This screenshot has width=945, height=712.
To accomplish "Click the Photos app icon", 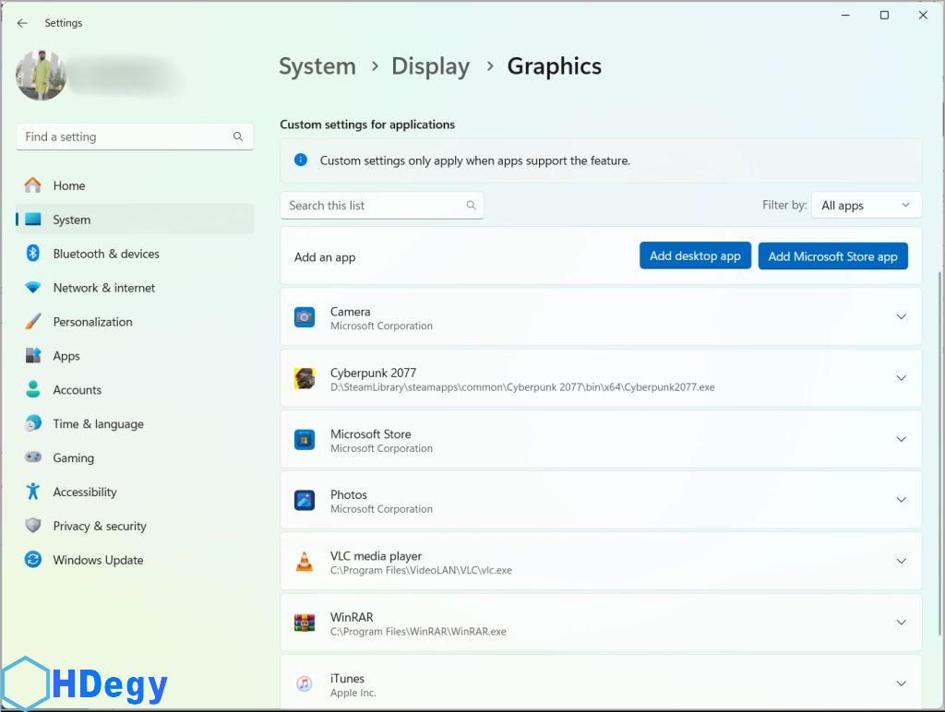I will coord(305,500).
